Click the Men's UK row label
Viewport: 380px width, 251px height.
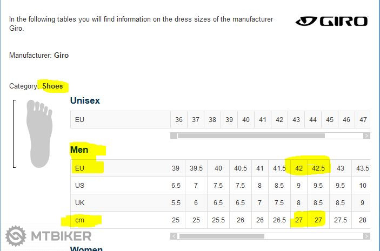pos(80,203)
